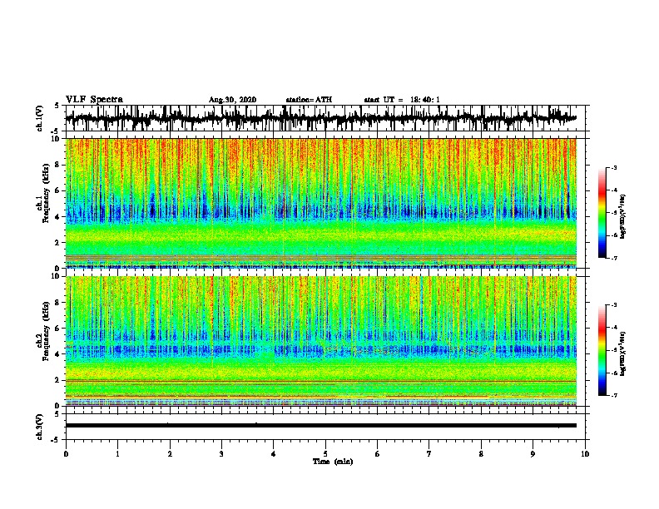Click time axis tick label "7"
The width and height of the screenshot is (659, 509).
pyautogui.click(x=429, y=454)
